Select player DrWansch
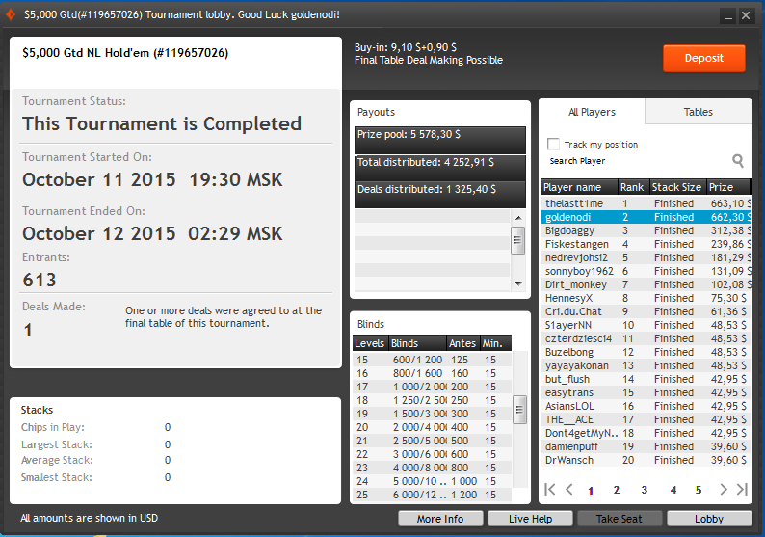Viewport: 765px width, 537px height. tap(646, 460)
